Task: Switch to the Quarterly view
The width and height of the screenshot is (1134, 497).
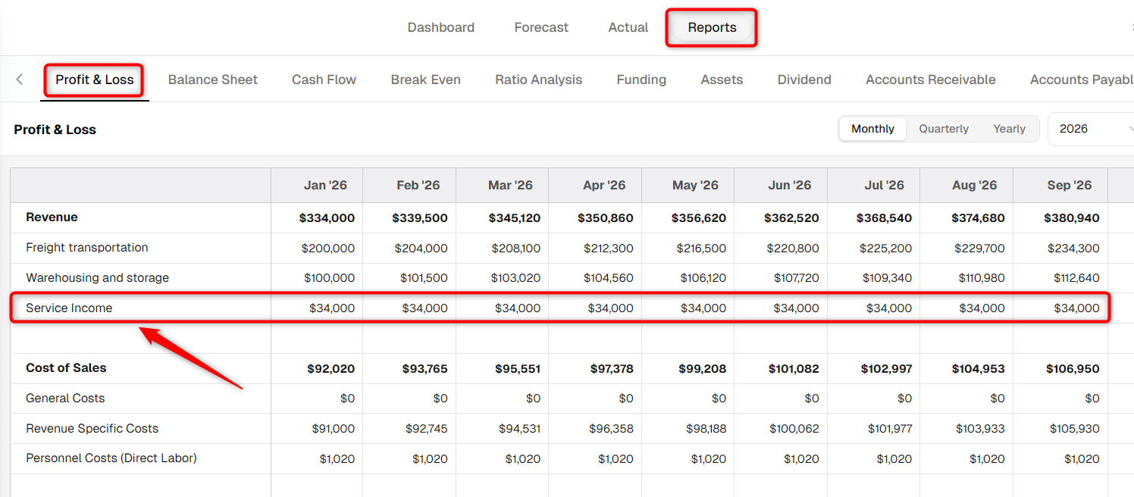Action: click(944, 129)
